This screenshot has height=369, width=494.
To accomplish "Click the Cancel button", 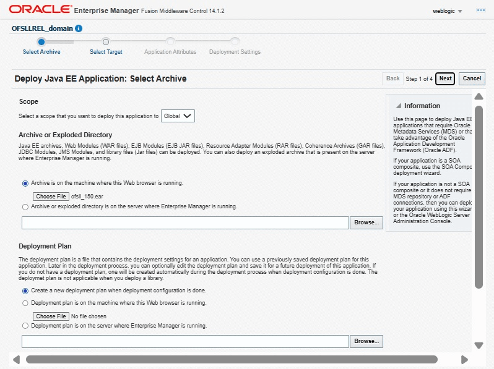I will coord(472,78).
